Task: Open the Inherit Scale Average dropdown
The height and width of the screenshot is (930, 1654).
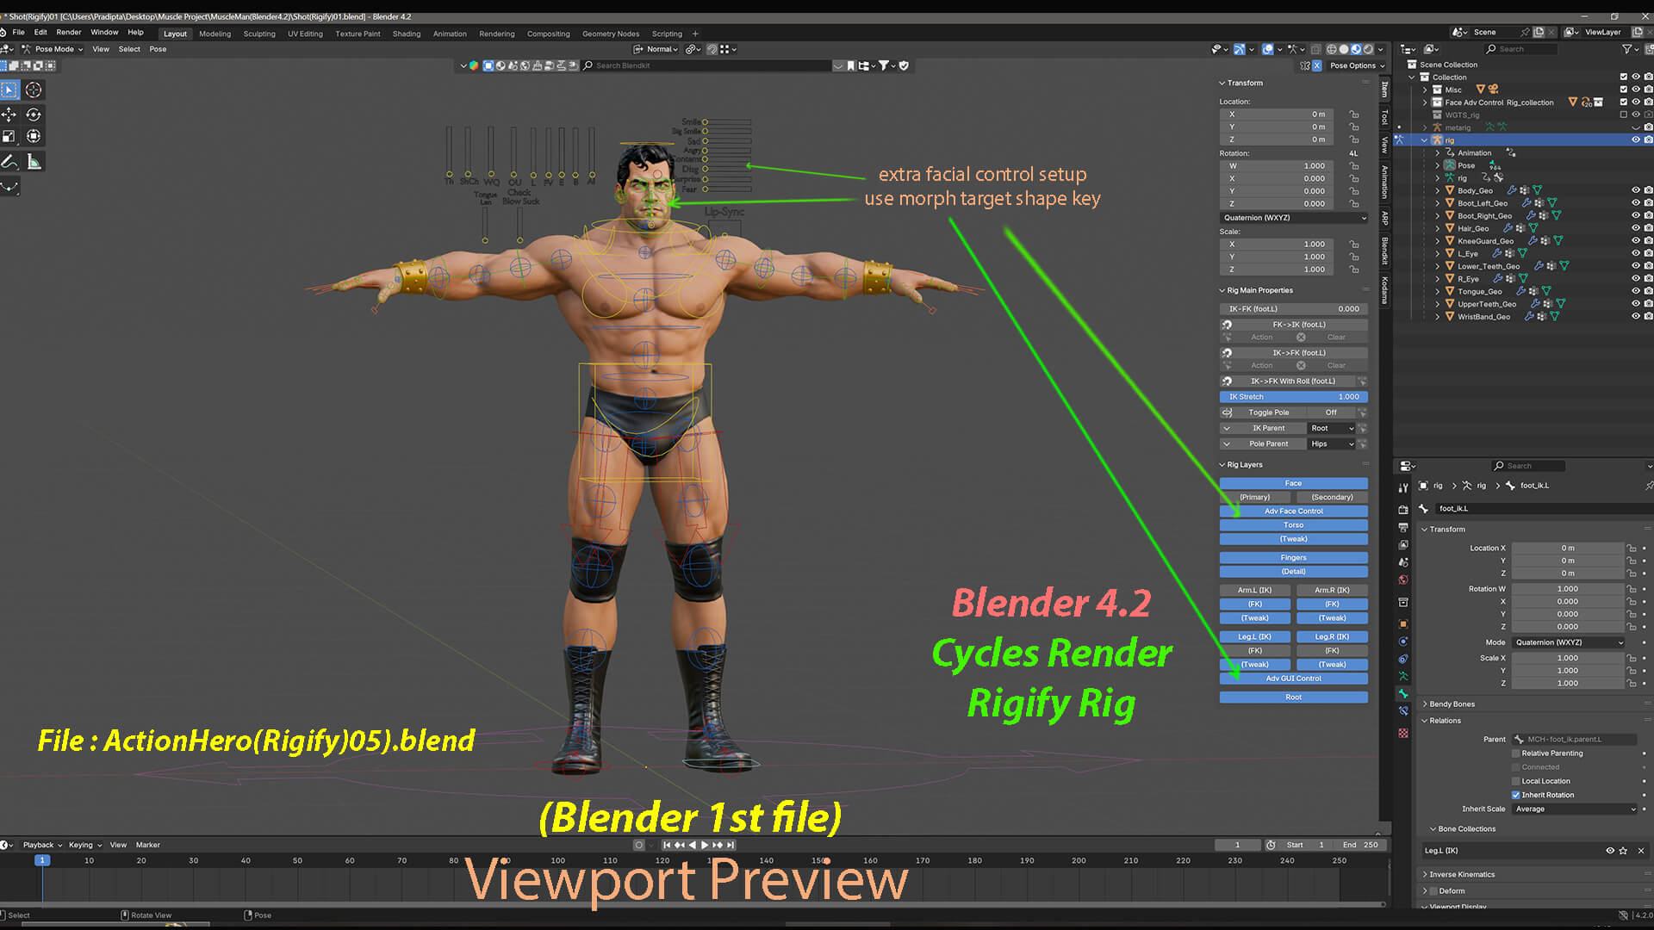Action: coord(1575,809)
